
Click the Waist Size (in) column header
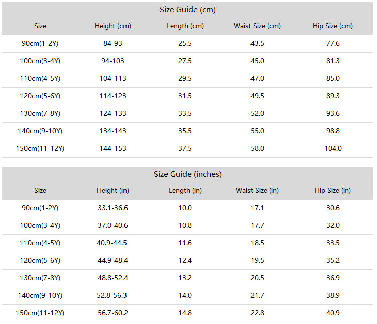tap(257, 191)
